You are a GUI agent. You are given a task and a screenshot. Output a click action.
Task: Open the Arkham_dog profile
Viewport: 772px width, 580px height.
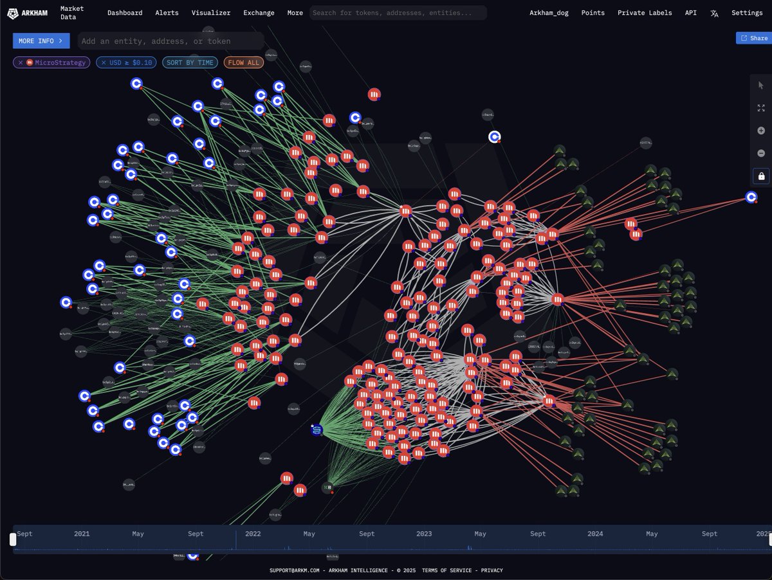click(x=549, y=13)
